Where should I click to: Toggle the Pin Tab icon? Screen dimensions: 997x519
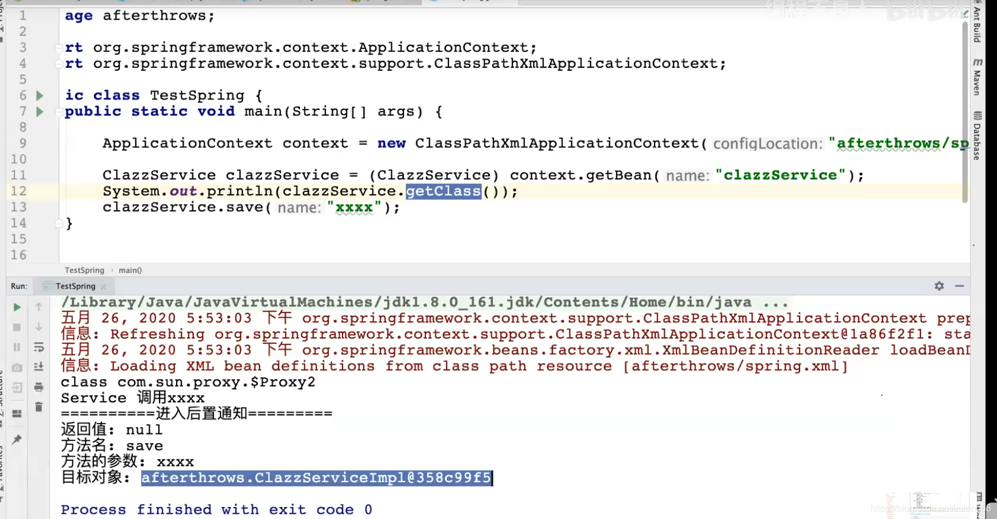(x=17, y=439)
